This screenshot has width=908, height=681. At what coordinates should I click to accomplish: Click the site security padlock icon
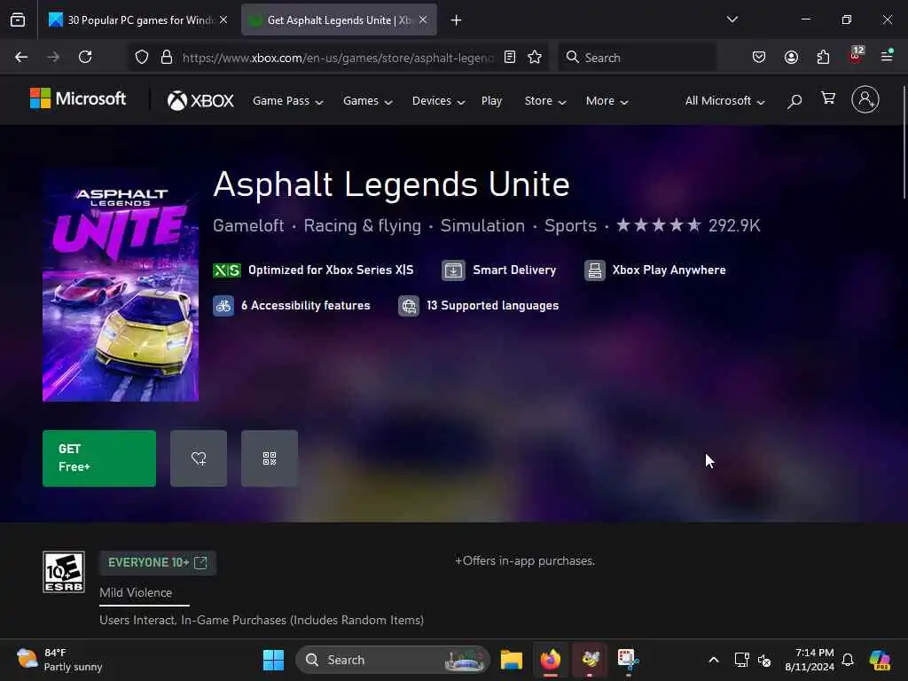167,58
